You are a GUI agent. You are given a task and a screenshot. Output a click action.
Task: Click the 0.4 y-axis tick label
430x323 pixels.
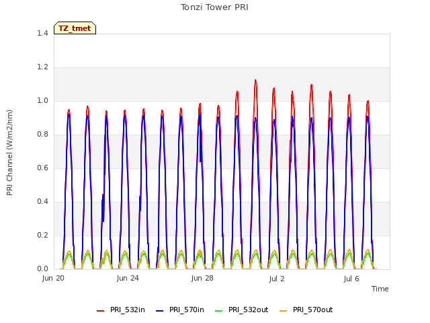tap(42, 202)
